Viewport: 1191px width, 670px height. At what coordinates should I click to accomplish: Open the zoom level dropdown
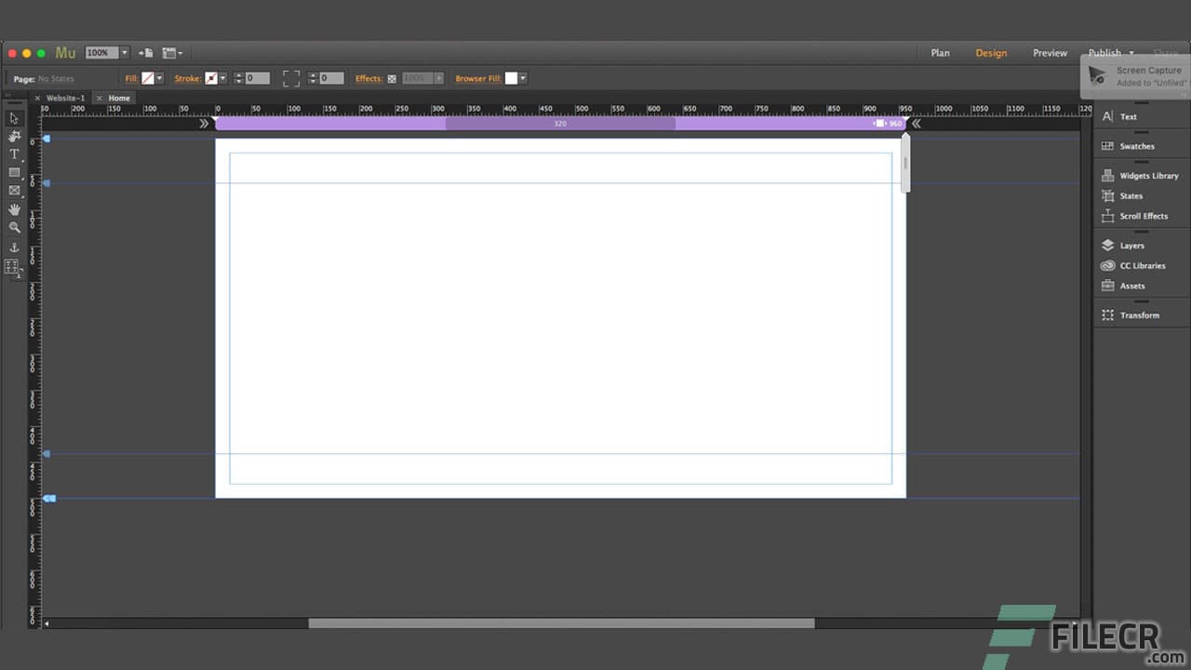click(123, 52)
